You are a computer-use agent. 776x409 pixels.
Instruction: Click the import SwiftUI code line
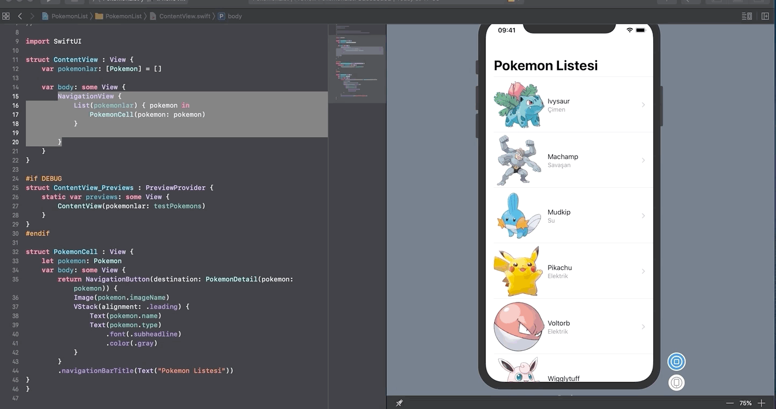[x=53, y=41]
